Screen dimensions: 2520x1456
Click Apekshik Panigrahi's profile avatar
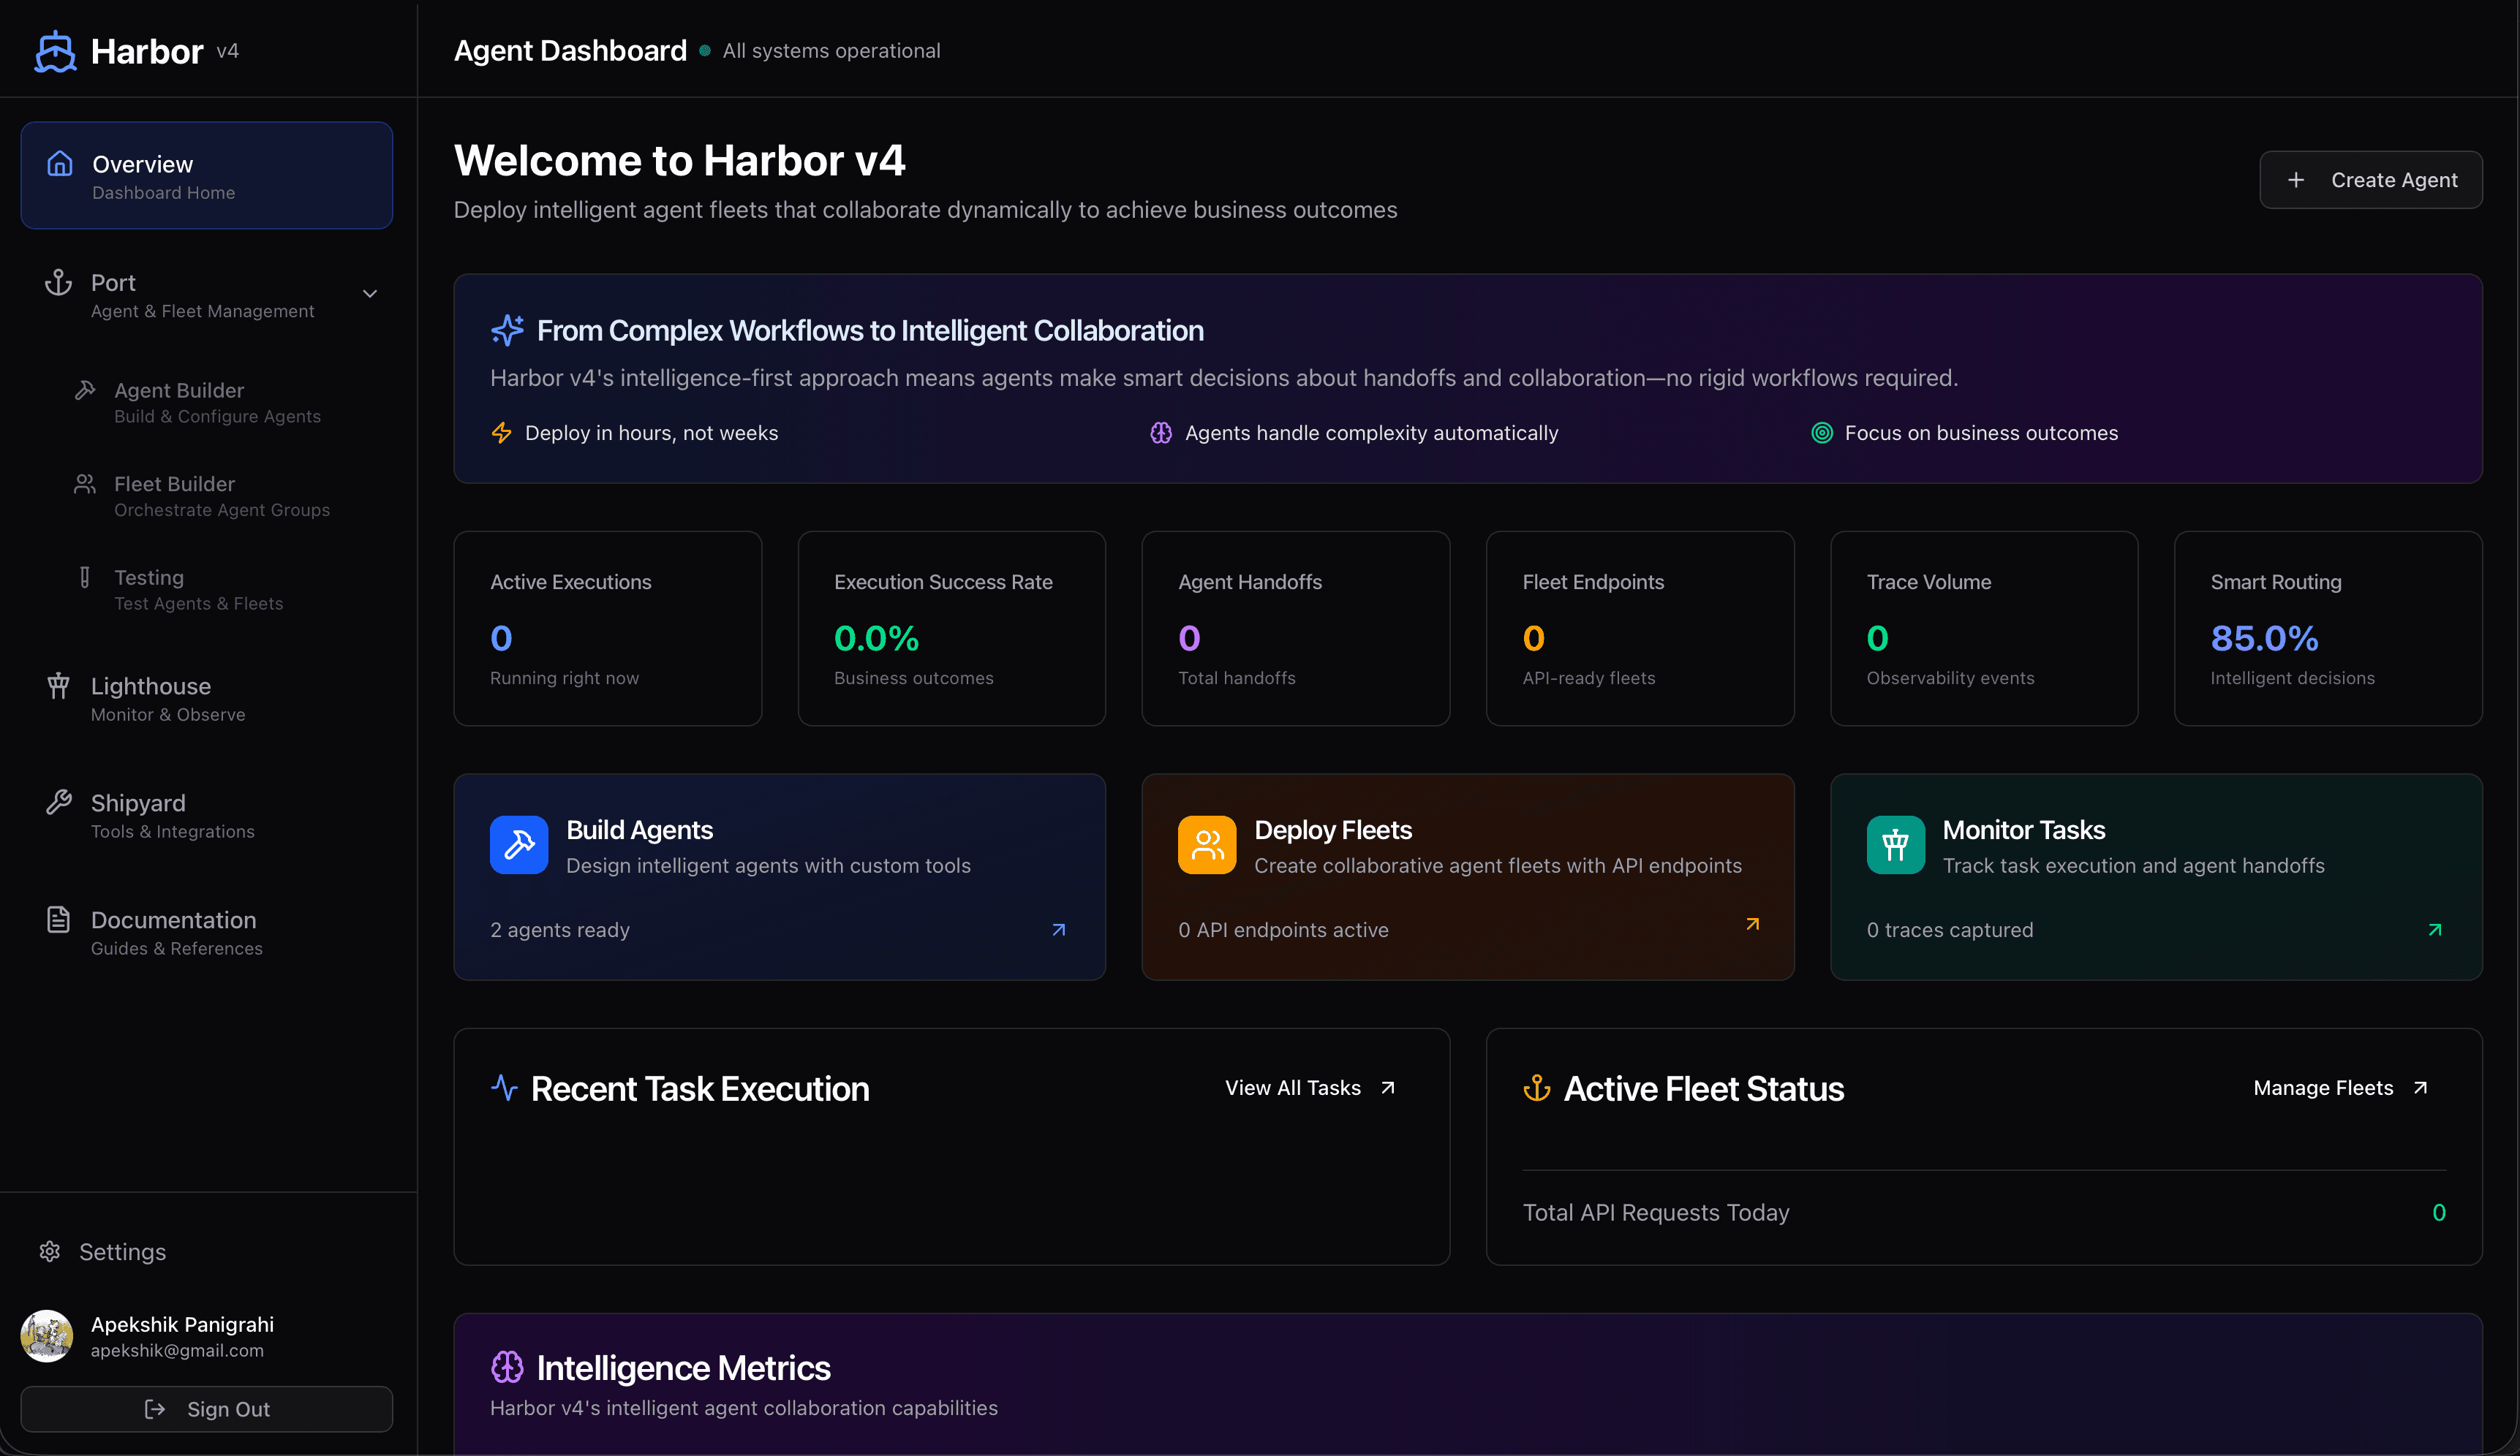47,1336
